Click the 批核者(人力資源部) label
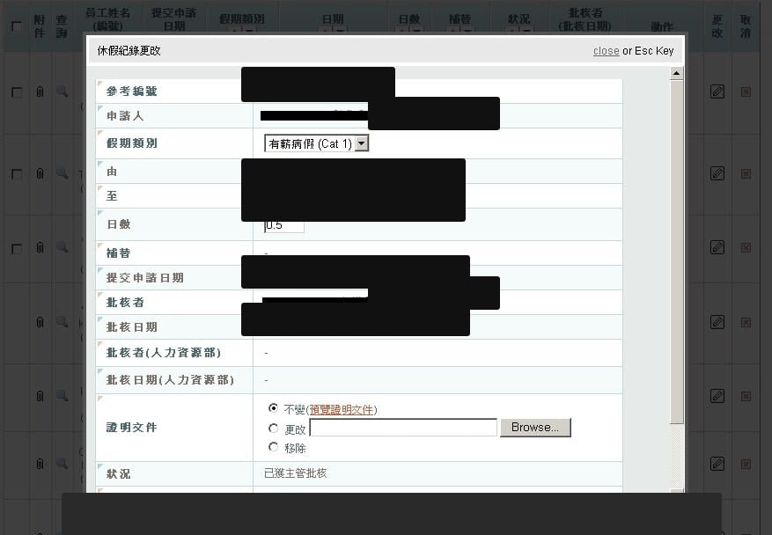This screenshot has height=535, width=772. (164, 352)
